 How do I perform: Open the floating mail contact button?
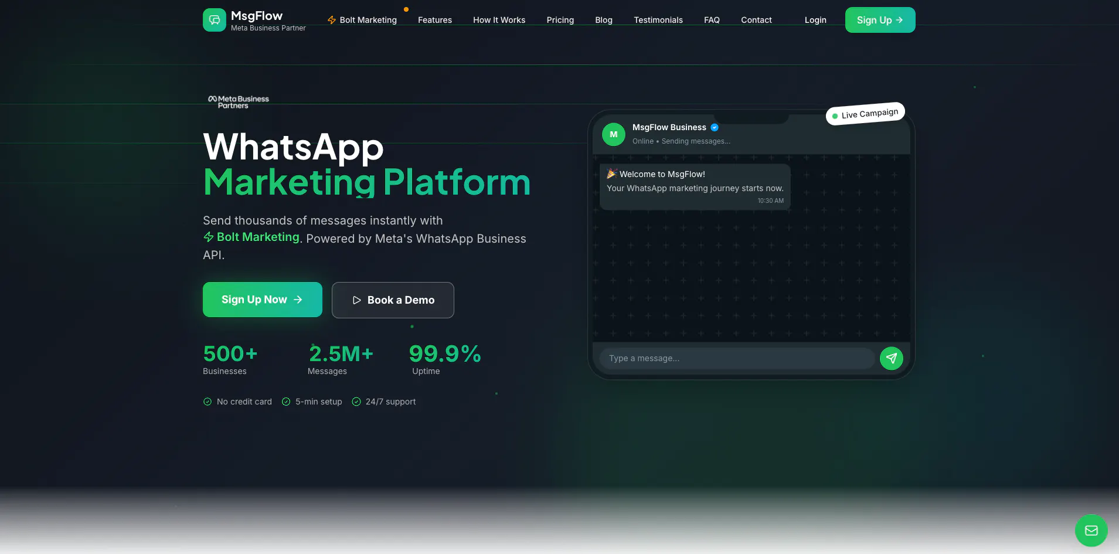click(x=1091, y=531)
